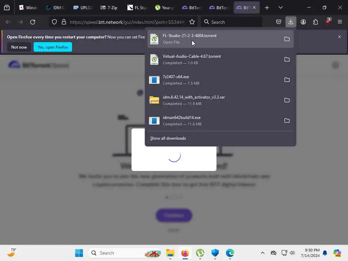The image size is (348, 261).
Task: Switch to the 7-Zip tab
Action: (110, 8)
